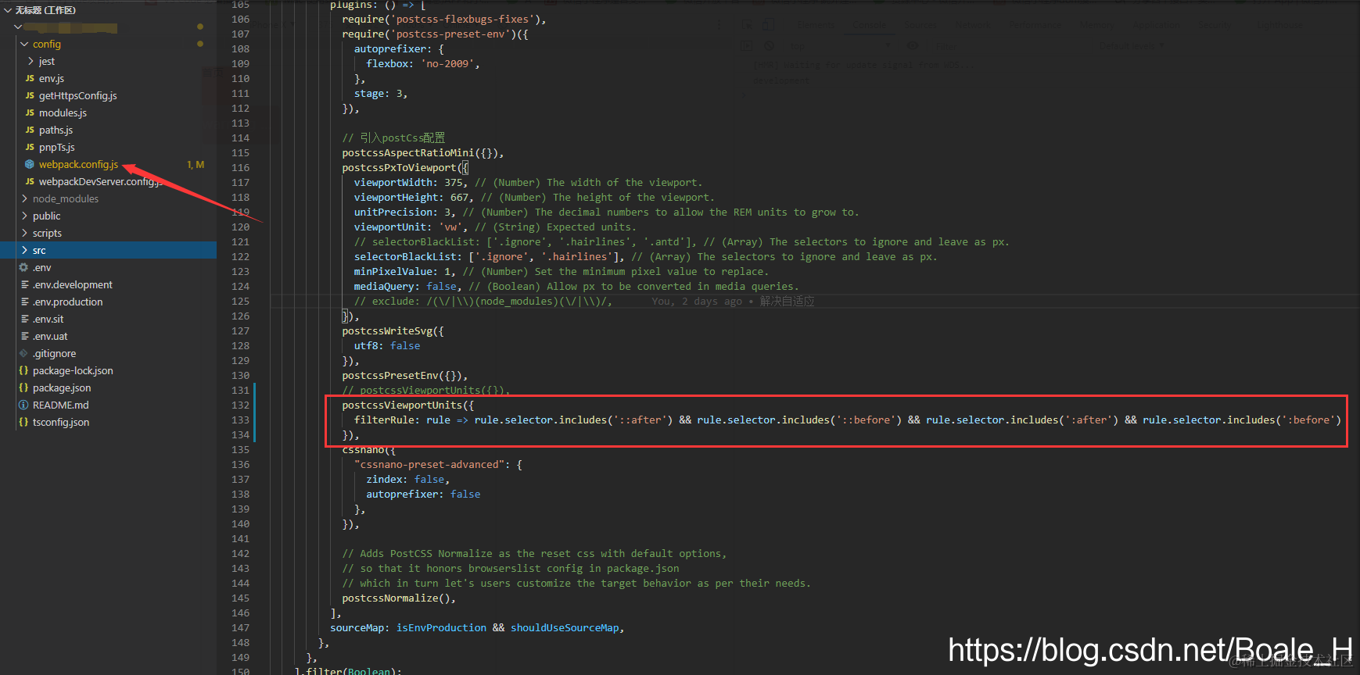The height and width of the screenshot is (675, 1360).
Task: Click the README.md info icon
Action: [x=23, y=405]
